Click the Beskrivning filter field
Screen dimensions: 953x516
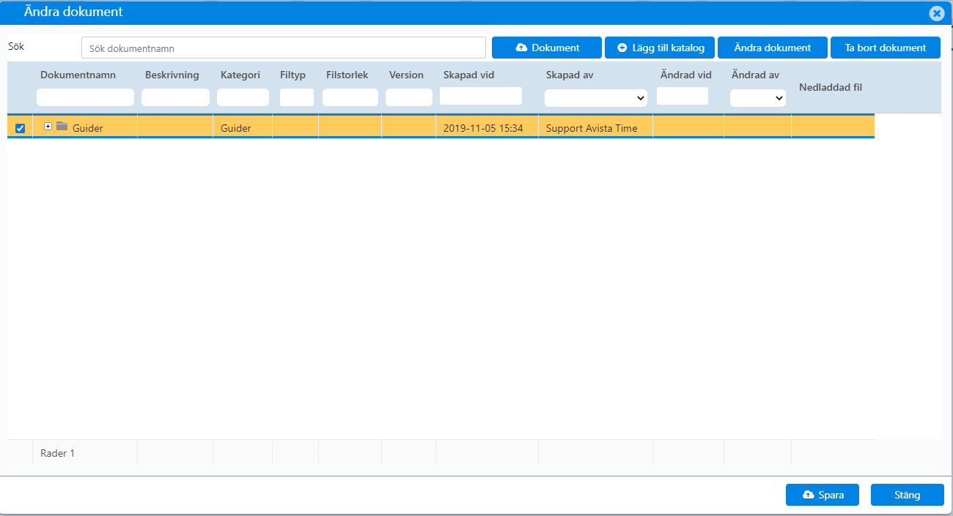pyautogui.click(x=175, y=97)
